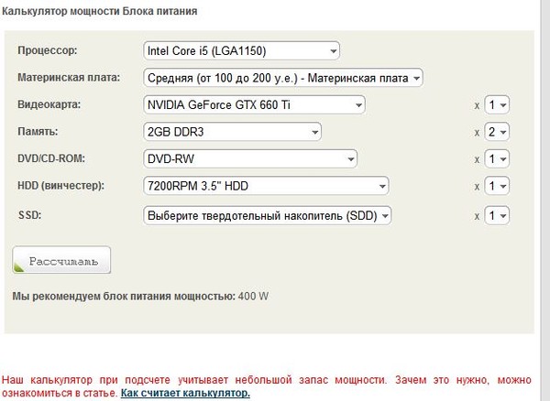Viewport: 550px width, 401px height.
Task: Open the Видеокарта dropdown showing GTX 660 Ti
Action: (x=254, y=104)
